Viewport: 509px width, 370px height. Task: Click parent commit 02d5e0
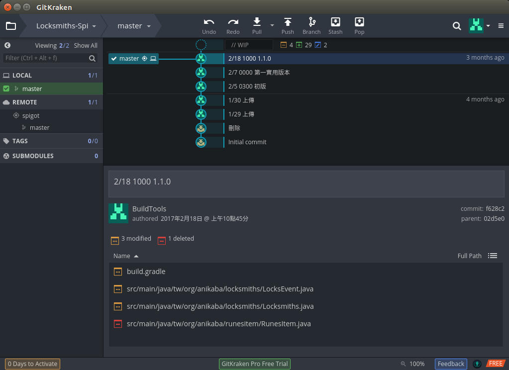[x=494, y=219]
